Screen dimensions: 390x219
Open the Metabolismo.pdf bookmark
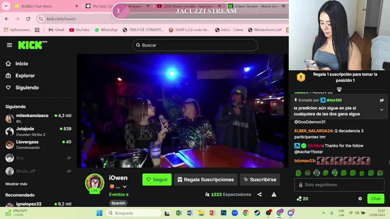264,30
